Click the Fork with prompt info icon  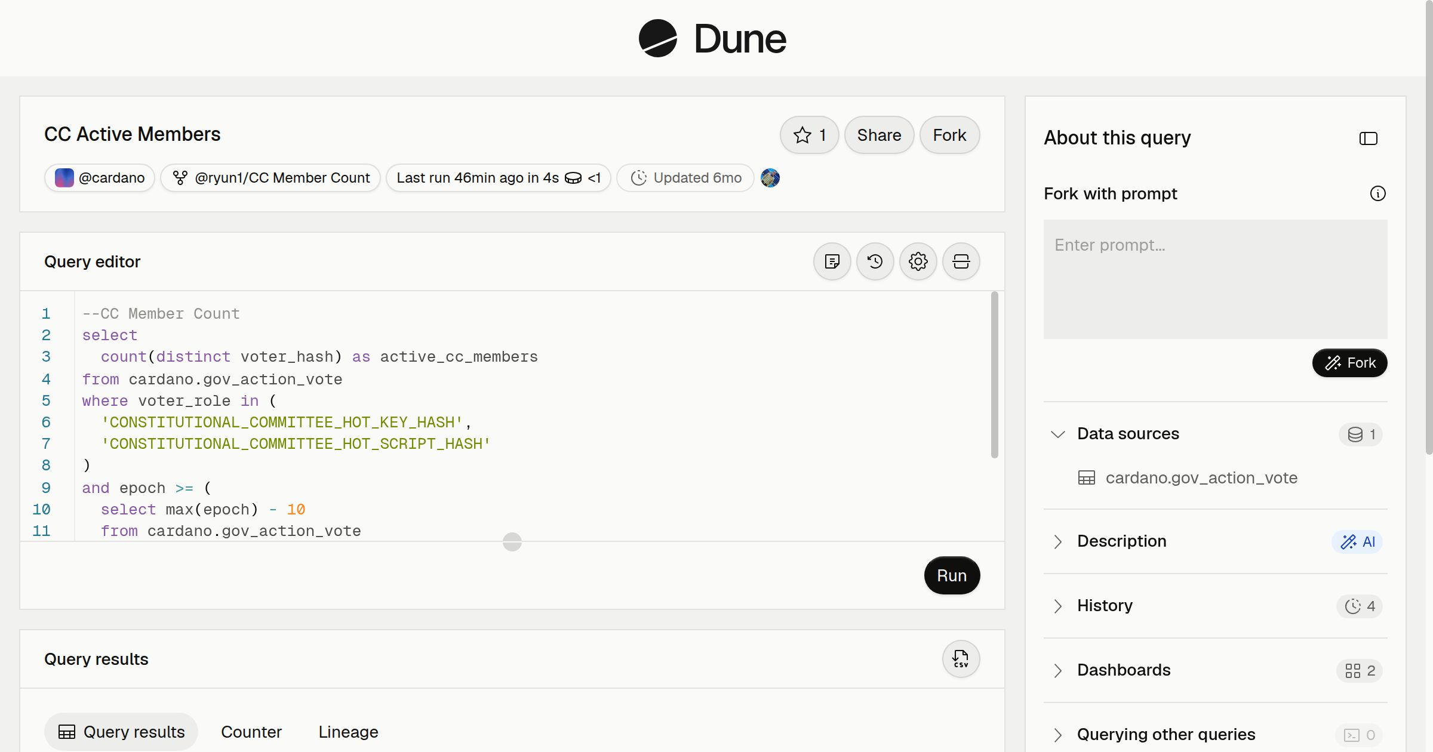pyautogui.click(x=1378, y=193)
